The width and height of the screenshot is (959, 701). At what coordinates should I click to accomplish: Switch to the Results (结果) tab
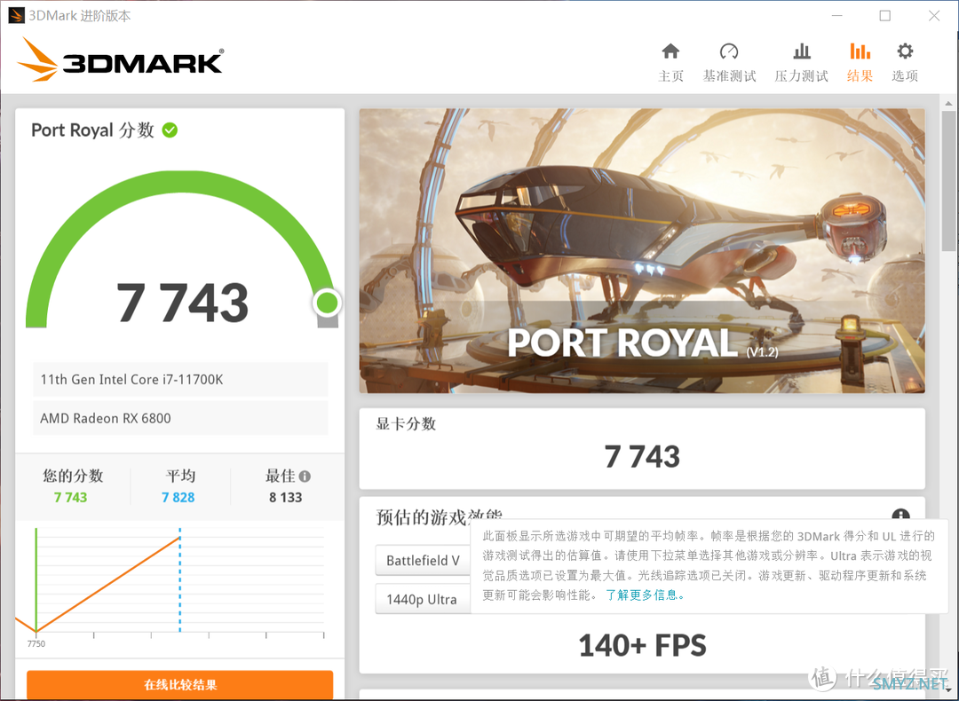pos(860,62)
